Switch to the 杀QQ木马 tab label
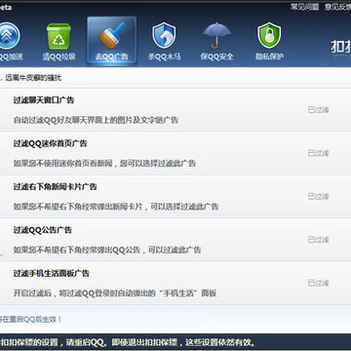Screen dimensions: 351x351 pyautogui.click(x=164, y=57)
